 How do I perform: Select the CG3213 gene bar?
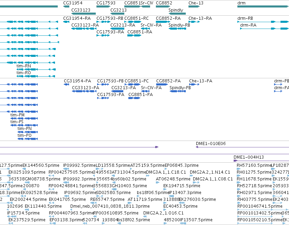point(117,14)
